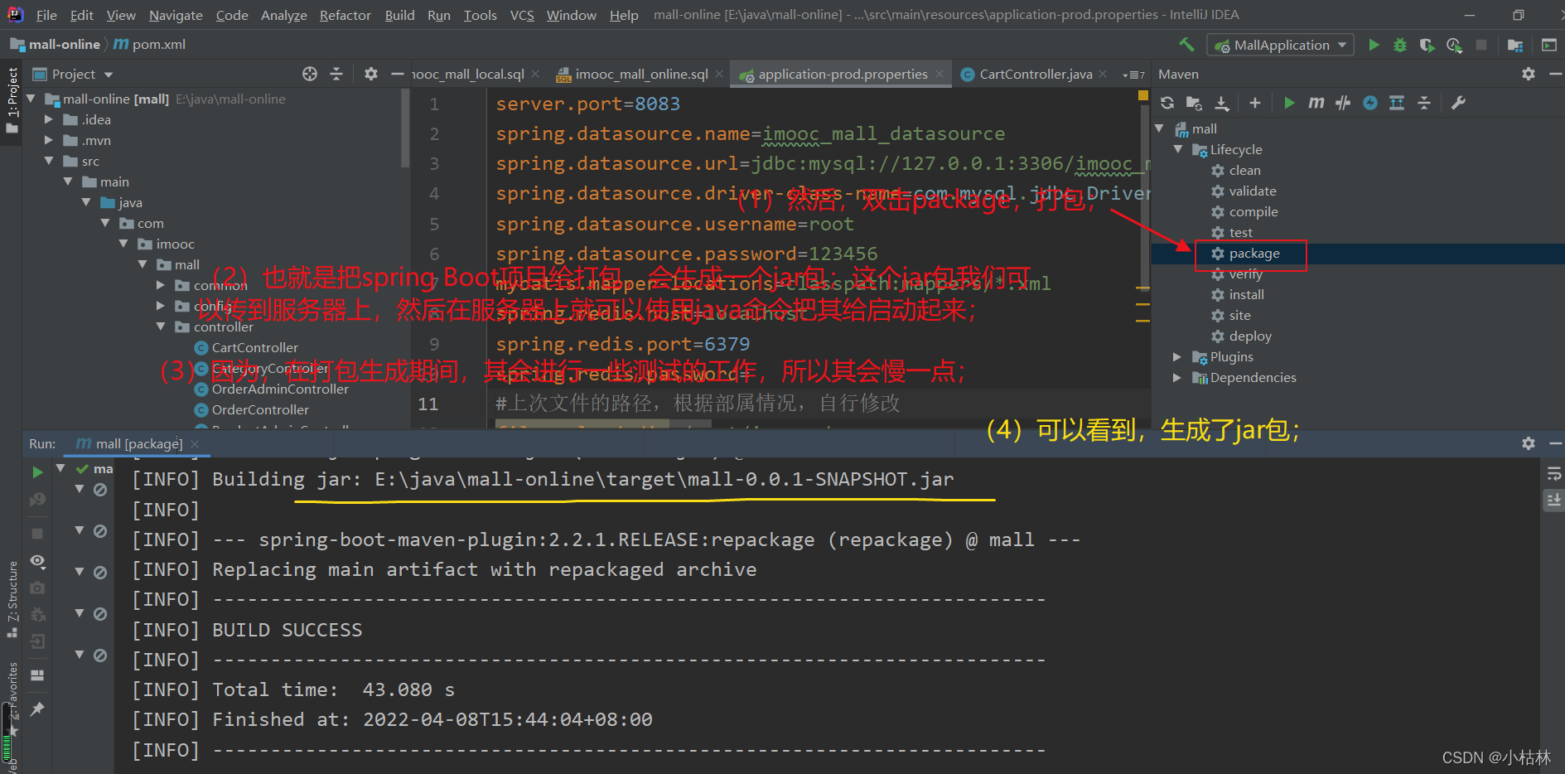Open the MallApplication run configuration dropdown
The image size is (1565, 774).
click(1280, 45)
